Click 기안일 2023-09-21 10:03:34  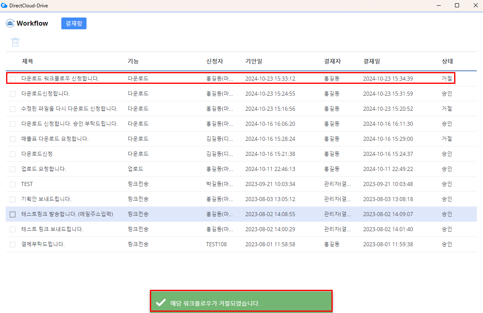(x=270, y=184)
